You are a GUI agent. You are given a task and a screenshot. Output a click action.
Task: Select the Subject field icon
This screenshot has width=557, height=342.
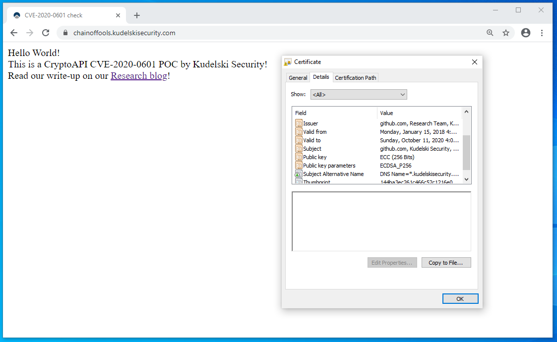tap(299, 149)
